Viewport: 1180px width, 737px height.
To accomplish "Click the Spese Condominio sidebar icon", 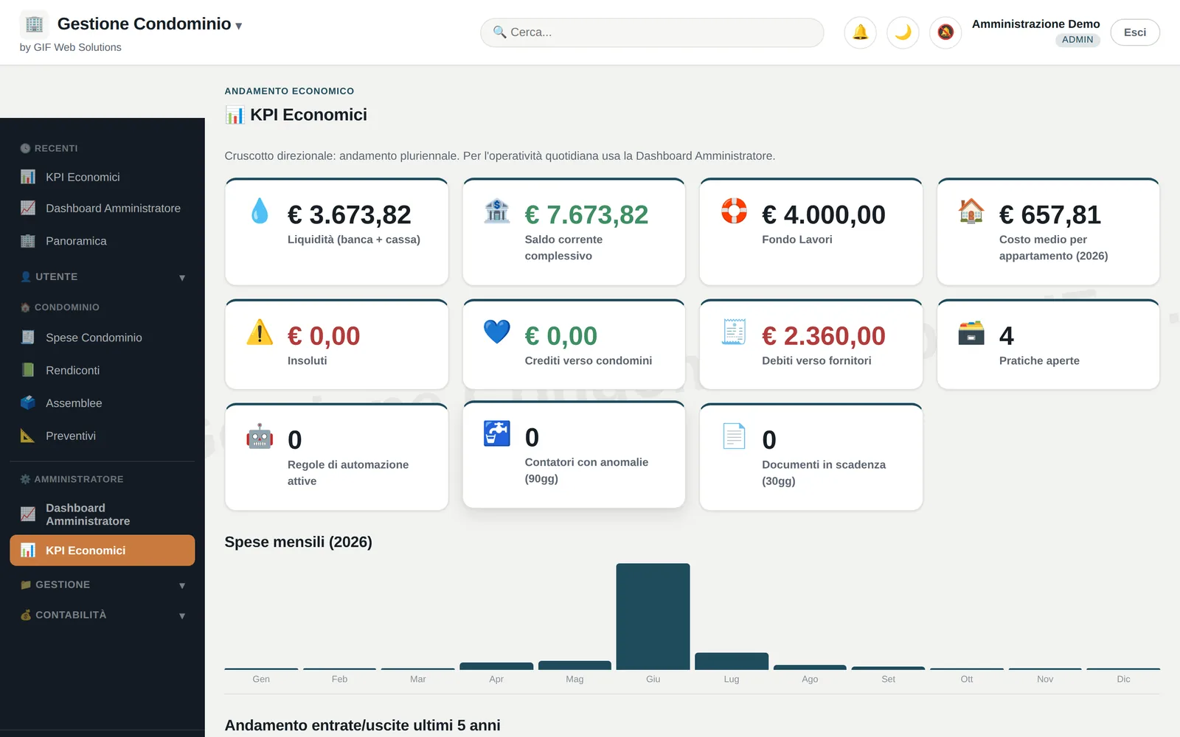I will click(28, 338).
